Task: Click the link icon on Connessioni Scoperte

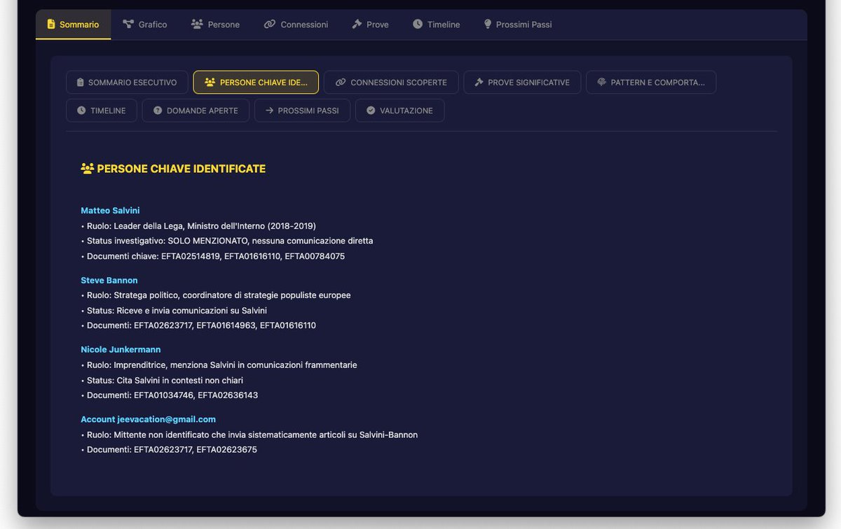Action: [x=341, y=83]
